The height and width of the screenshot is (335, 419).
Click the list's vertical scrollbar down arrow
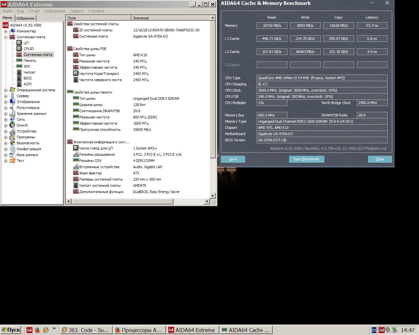click(213, 196)
